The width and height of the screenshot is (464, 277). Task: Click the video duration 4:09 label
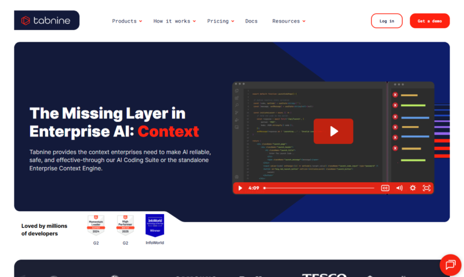[253, 188]
